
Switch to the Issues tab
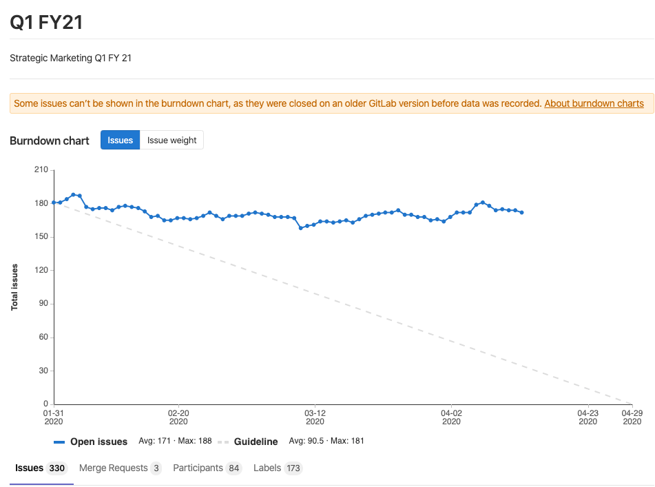pos(30,468)
